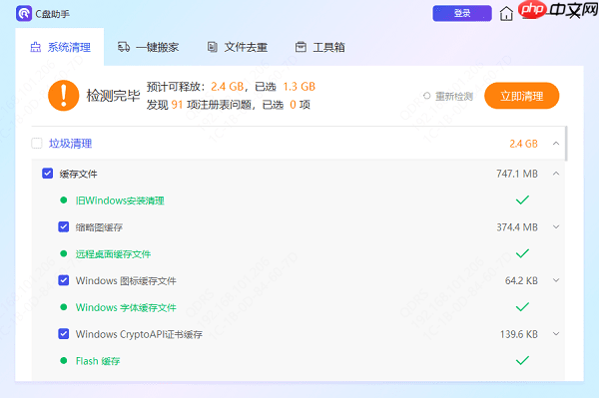Switch to the 工具箱 tab
The image size is (599, 398).
[320, 47]
